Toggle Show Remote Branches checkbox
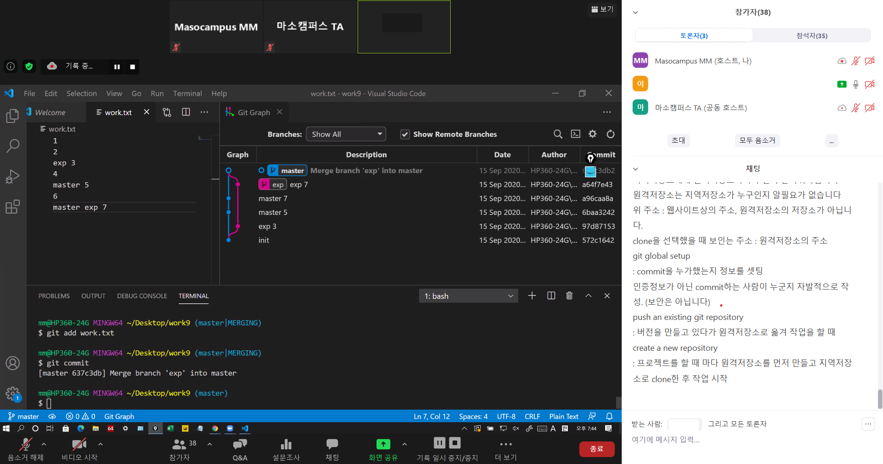Screen dimensions: 883x464 [405, 134]
